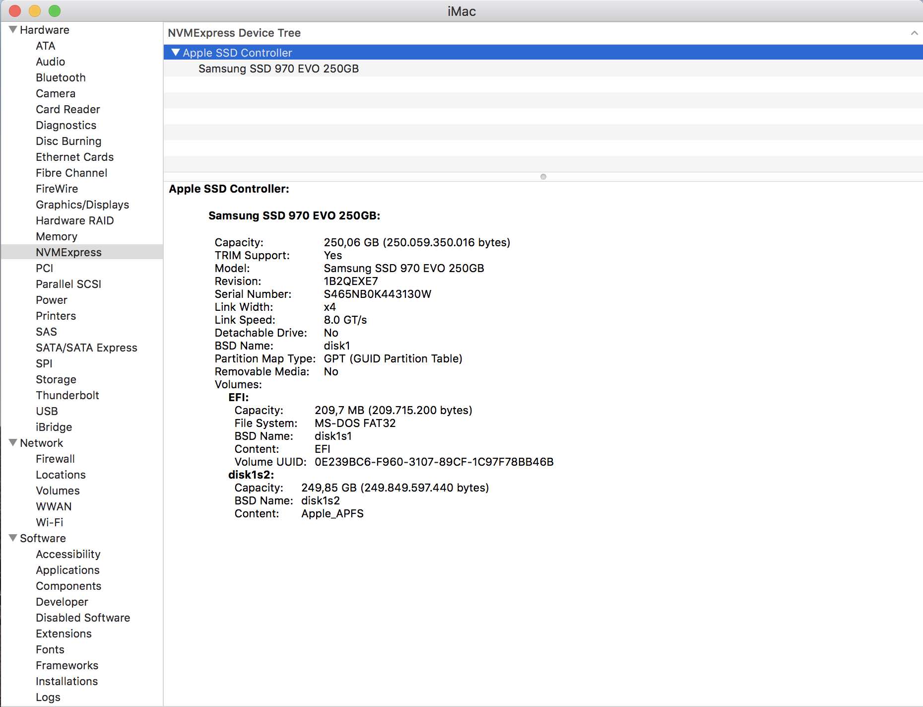Open Wi-Fi network information

point(50,522)
